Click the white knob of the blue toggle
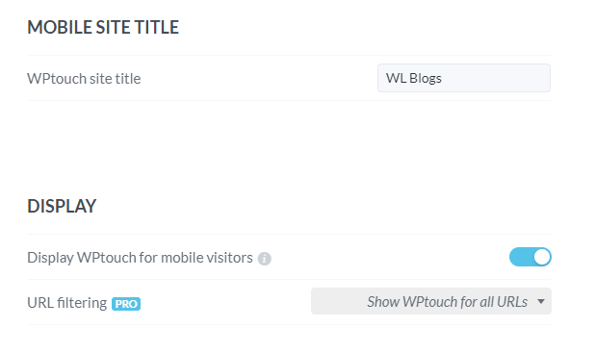595x353 pixels. point(542,257)
